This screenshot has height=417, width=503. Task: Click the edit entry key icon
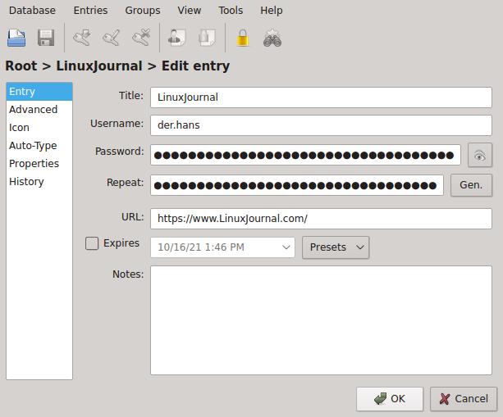112,38
